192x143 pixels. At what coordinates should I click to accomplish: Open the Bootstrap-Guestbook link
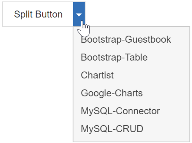(x=126, y=39)
